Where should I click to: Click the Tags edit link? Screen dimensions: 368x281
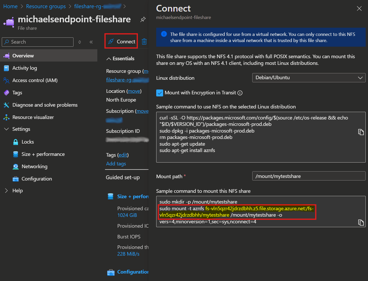pyautogui.click(x=123, y=155)
